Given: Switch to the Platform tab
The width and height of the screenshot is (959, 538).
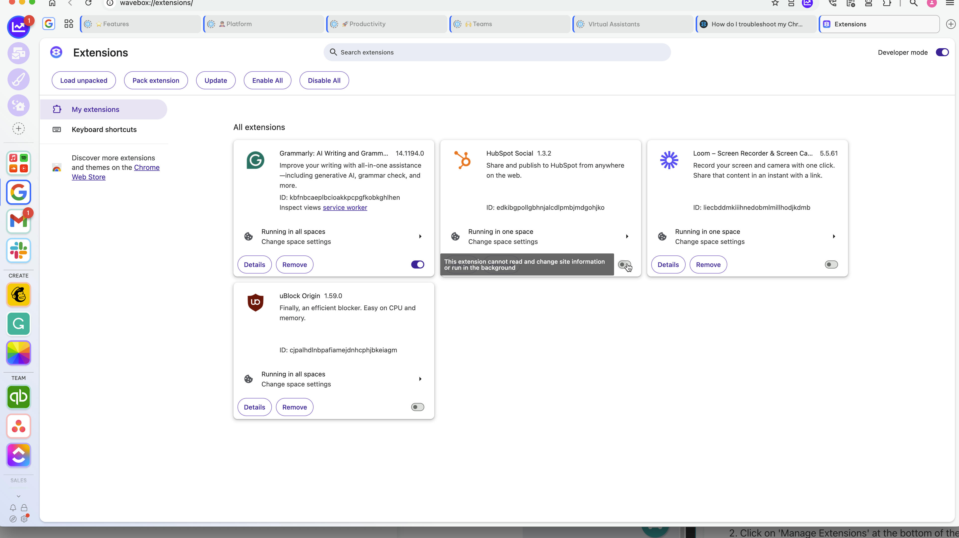Looking at the screenshot, I should tap(264, 24).
